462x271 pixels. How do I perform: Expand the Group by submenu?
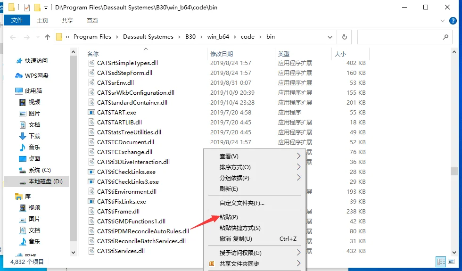298,178
